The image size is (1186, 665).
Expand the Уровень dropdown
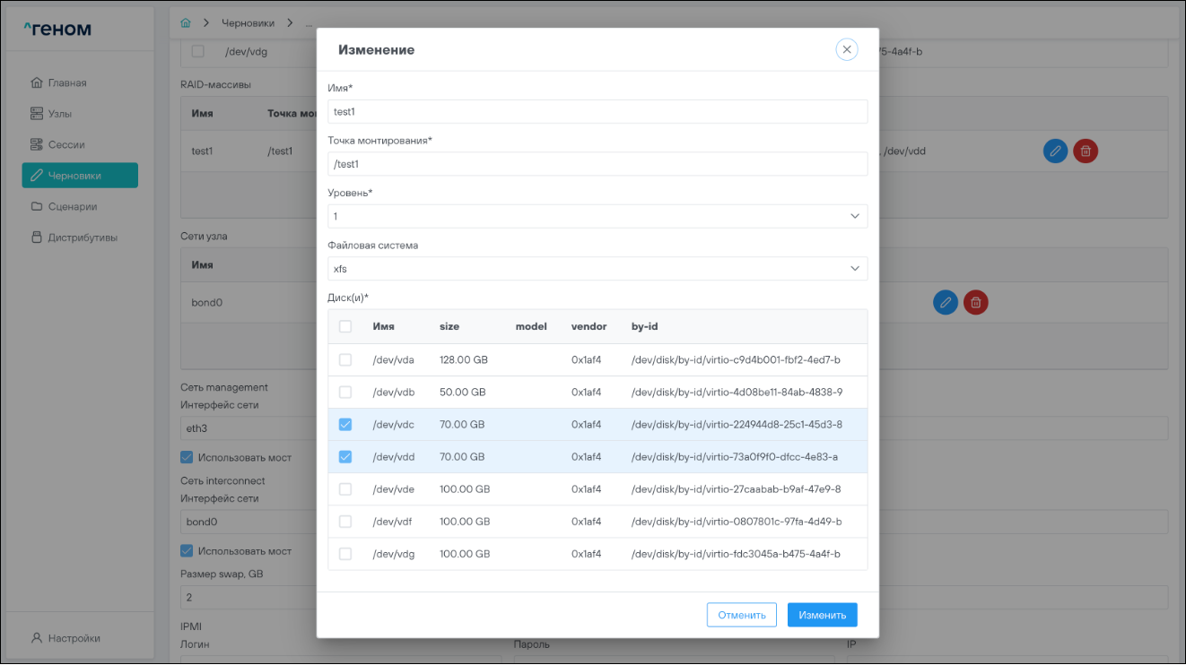pyautogui.click(x=597, y=216)
